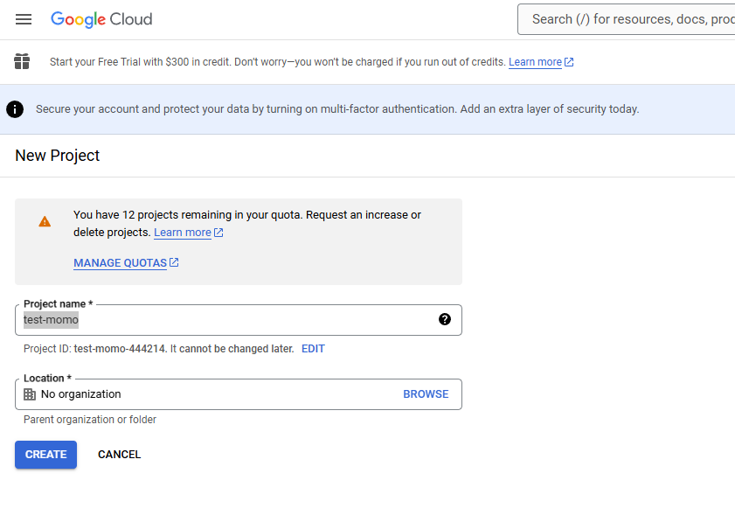Click the multi-factor authentication banner message

336,109
